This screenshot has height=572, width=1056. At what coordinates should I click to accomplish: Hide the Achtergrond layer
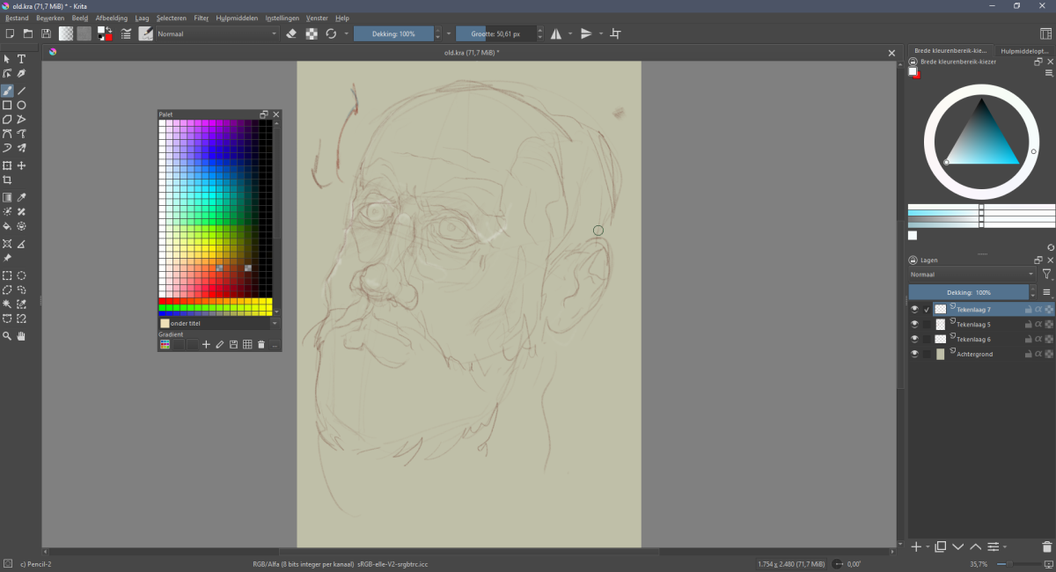[x=914, y=354]
